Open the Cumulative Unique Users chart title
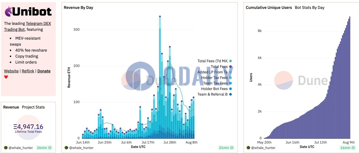The image size is (359, 153). coord(269,8)
